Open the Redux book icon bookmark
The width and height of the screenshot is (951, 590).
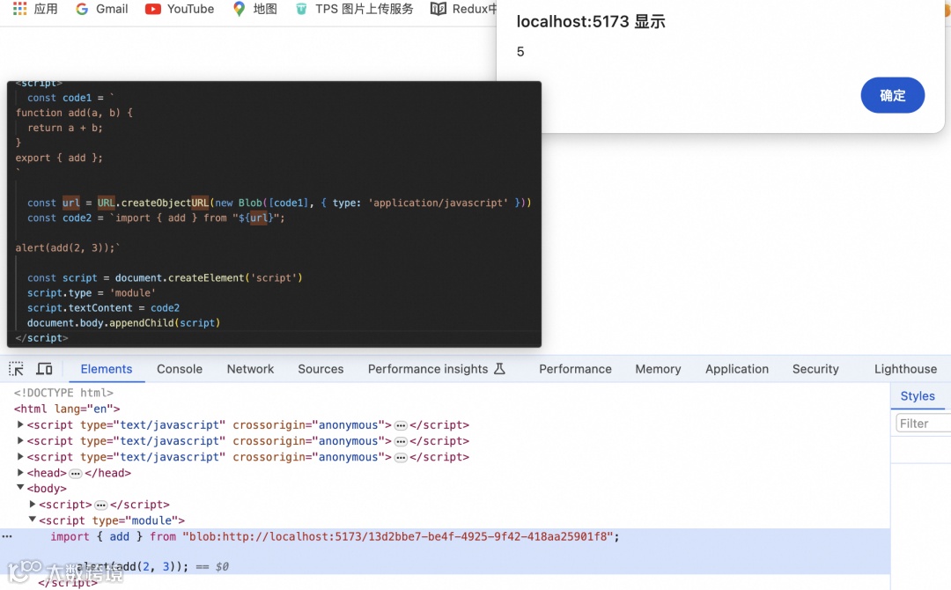point(438,9)
